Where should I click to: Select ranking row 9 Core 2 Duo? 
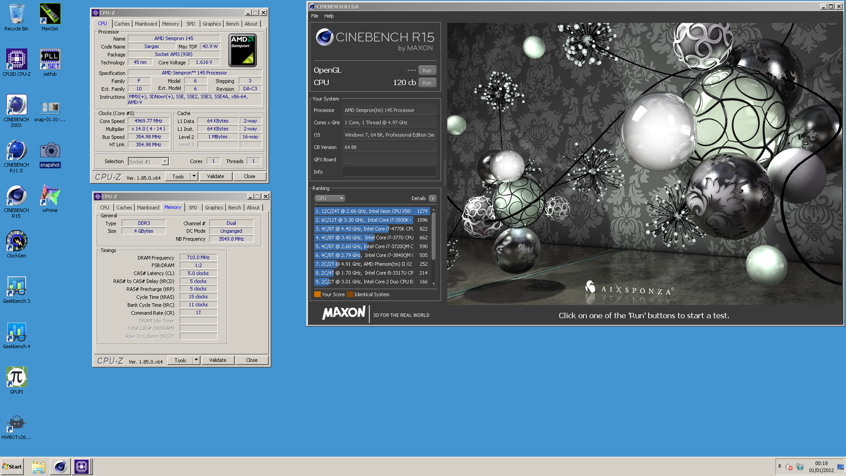372,282
